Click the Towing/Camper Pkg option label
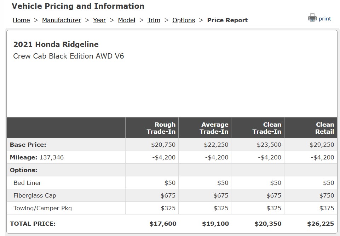Screen dimensions: 340x236 (42, 208)
